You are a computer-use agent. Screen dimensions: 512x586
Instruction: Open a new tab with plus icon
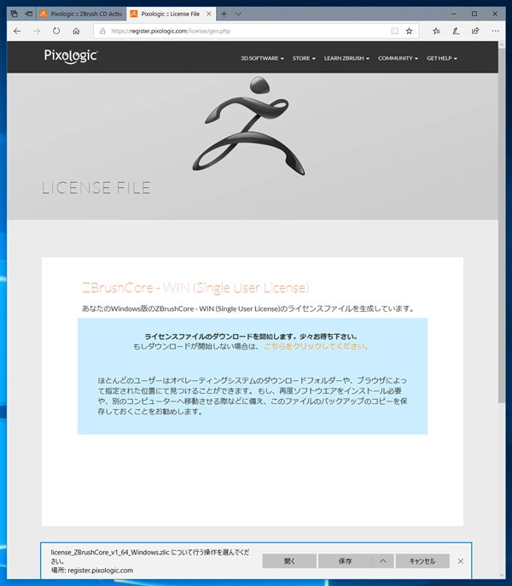pos(224,14)
